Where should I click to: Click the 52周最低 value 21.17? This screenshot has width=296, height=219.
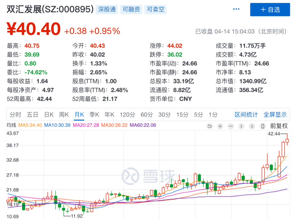(x=110, y=99)
